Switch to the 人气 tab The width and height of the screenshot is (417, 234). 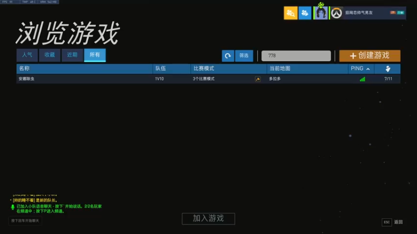click(x=28, y=55)
